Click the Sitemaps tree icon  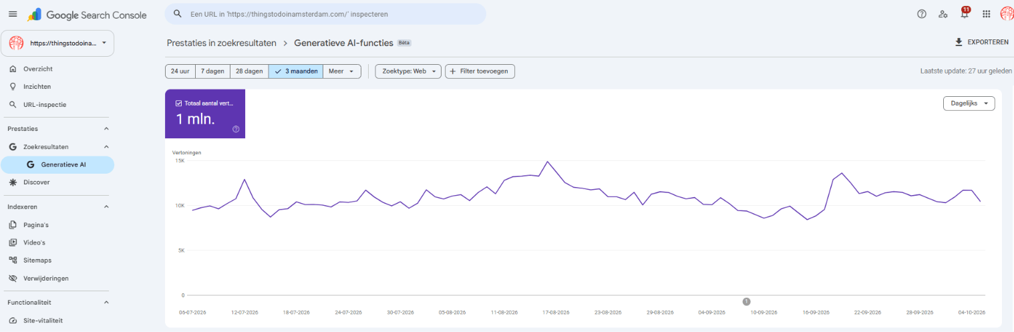pyautogui.click(x=13, y=261)
